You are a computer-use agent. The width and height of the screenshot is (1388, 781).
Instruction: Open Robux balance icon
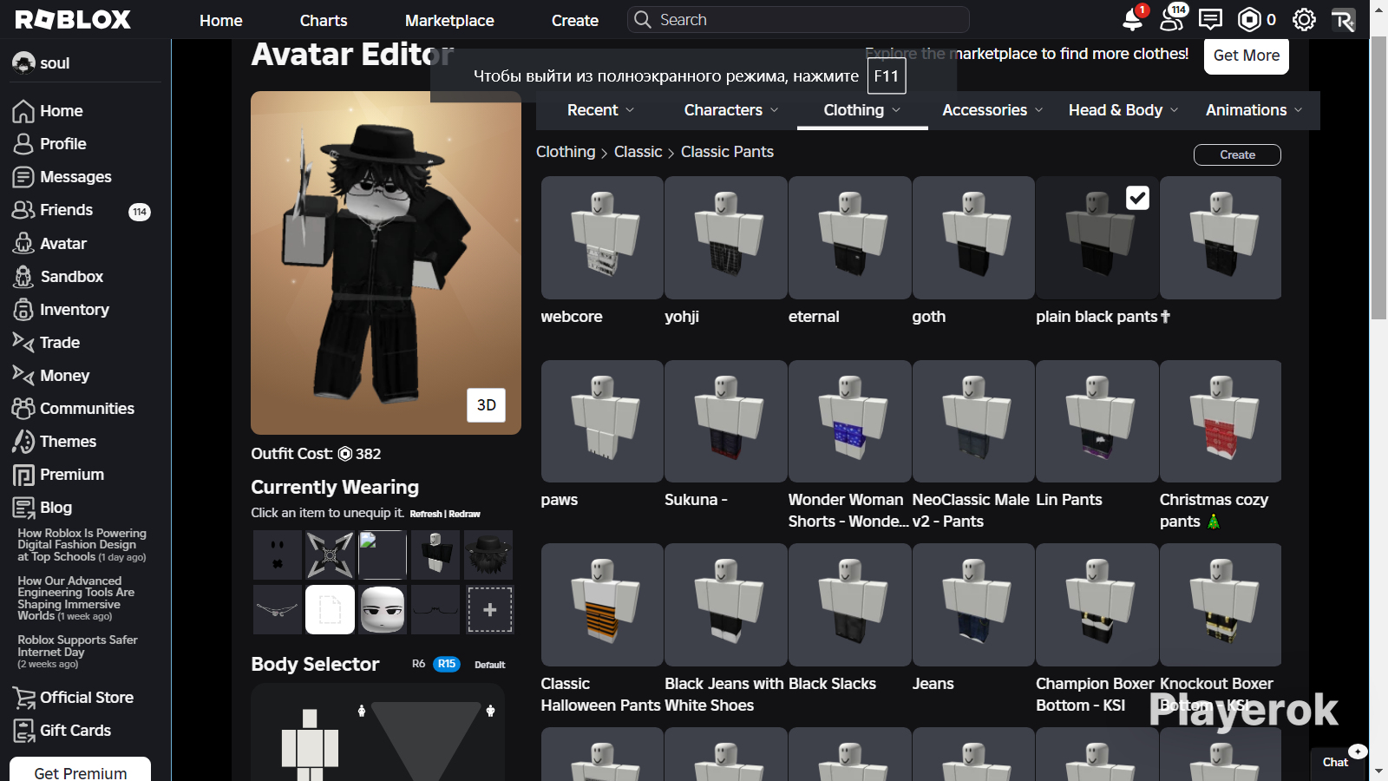click(x=1248, y=19)
